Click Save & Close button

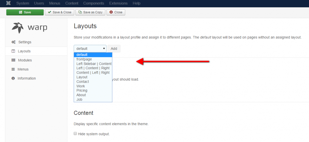tap(59, 12)
